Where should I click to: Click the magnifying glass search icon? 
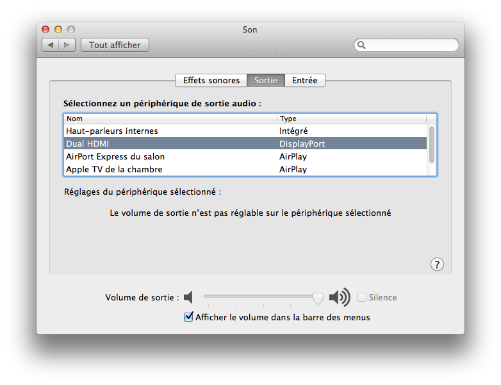pyautogui.click(x=362, y=45)
